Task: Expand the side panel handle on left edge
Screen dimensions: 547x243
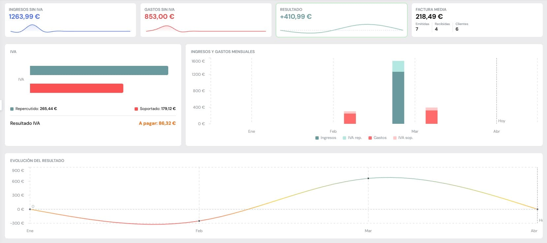Action: click(1, 105)
